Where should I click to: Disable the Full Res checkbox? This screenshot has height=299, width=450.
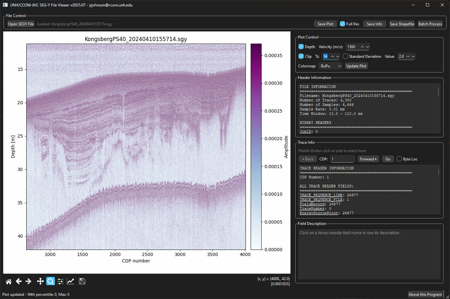pyautogui.click(x=342, y=24)
